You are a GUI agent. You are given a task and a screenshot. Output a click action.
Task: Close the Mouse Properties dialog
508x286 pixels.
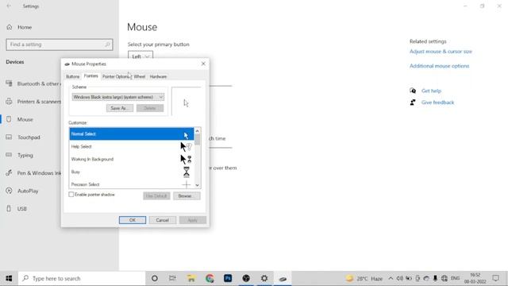(x=203, y=64)
